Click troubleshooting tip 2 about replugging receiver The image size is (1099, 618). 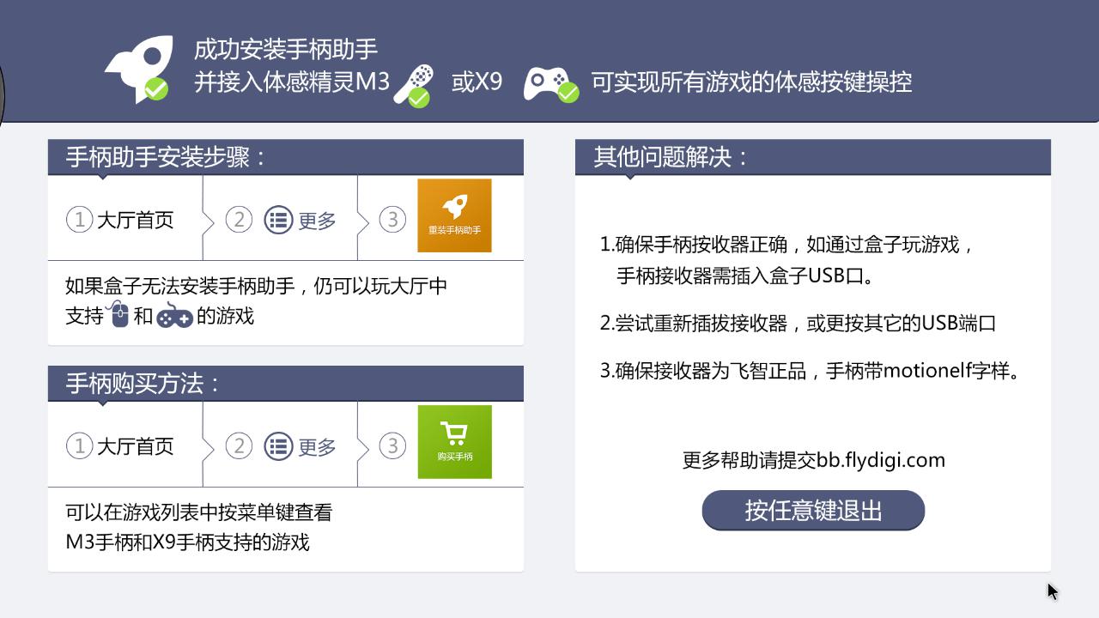(x=798, y=324)
